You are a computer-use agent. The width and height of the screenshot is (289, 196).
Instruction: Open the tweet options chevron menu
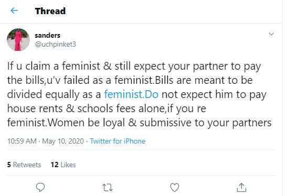pyautogui.click(x=271, y=34)
